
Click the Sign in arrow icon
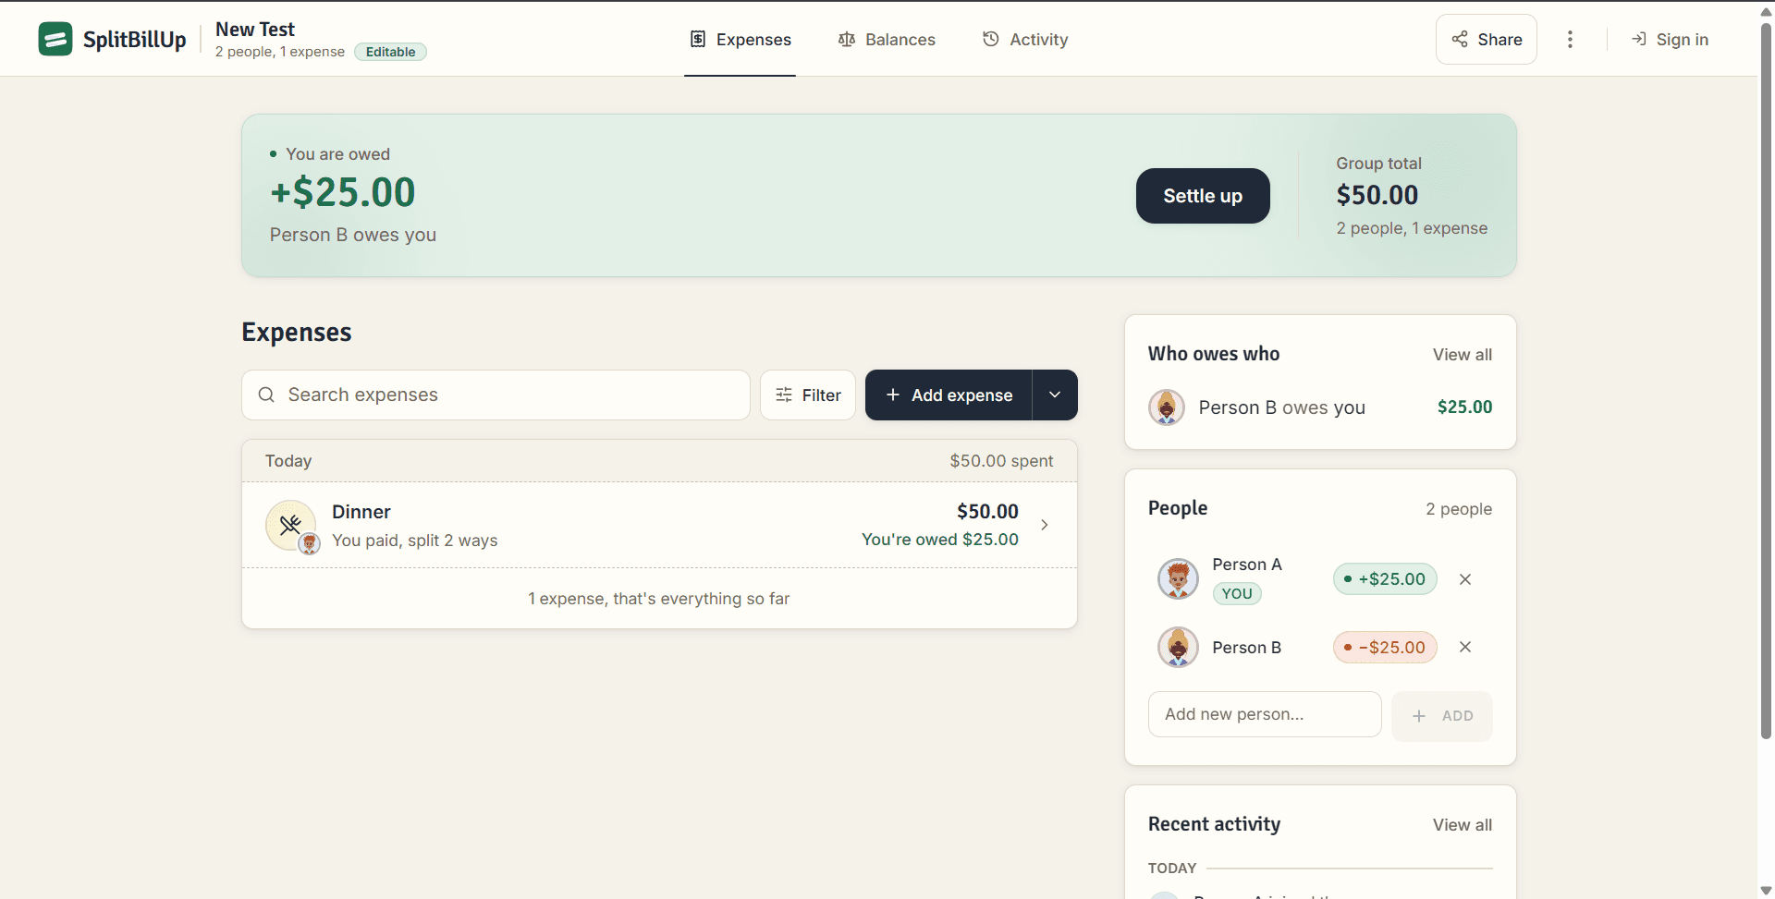(1639, 39)
